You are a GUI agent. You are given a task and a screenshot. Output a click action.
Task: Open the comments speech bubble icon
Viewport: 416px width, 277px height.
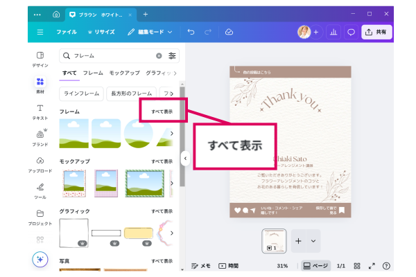point(351,32)
